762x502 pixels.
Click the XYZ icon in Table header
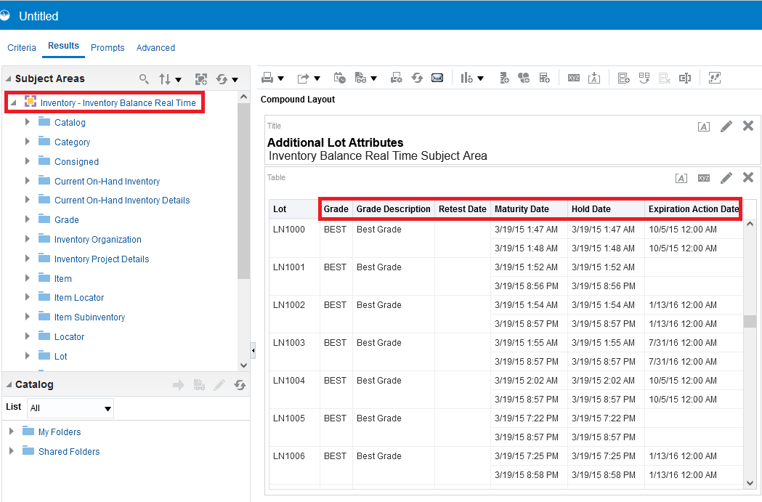pyautogui.click(x=704, y=178)
